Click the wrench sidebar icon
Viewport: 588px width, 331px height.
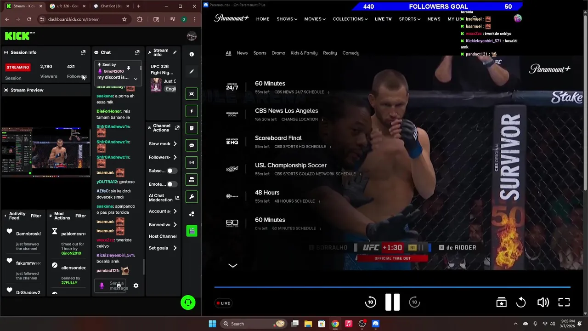(x=192, y=197)
